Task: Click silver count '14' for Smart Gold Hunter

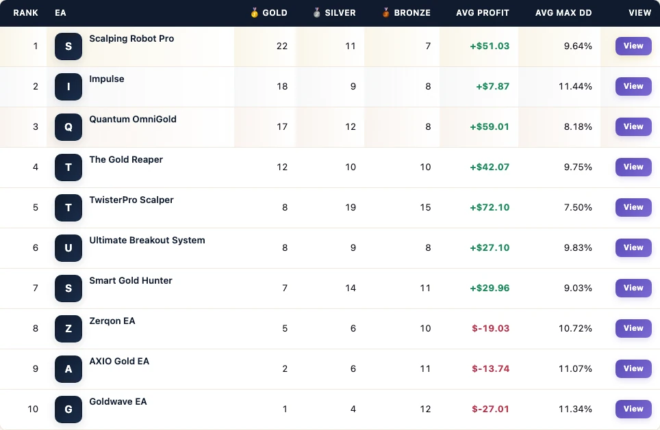Action: (351, 288)
